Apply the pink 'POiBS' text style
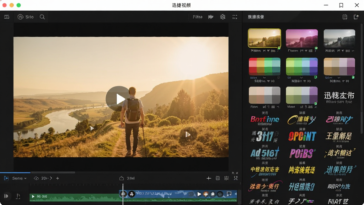 [302, 153]
